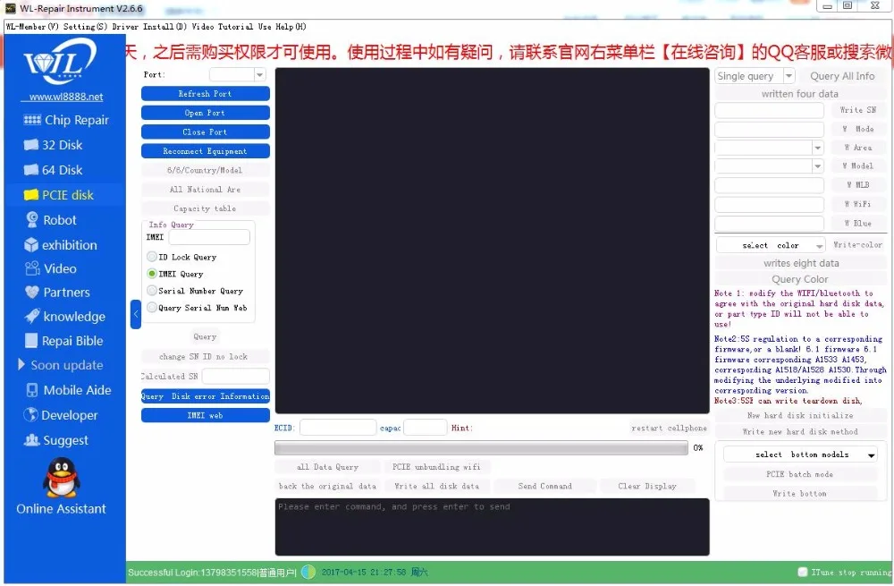The width and height of the screenshot is (894, 586).
Task: Click the writes eight data button
Action: click(800, 263)
